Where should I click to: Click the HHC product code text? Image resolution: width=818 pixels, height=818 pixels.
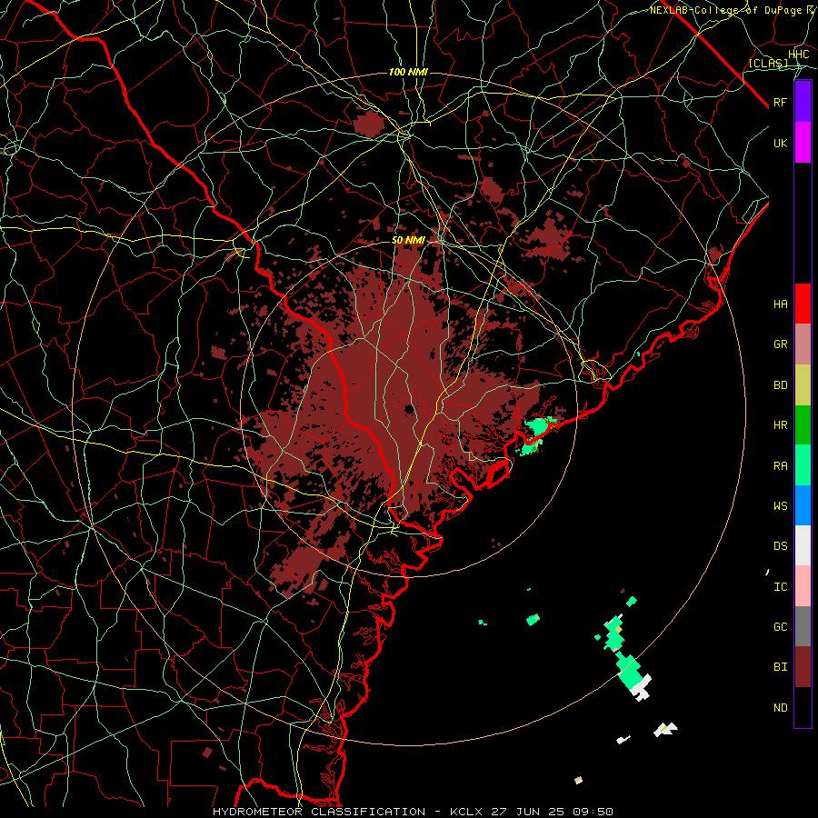[x=799, y=55]
